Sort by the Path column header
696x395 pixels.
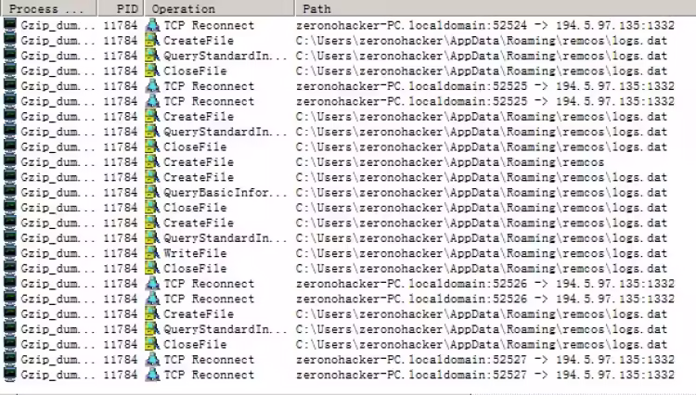tap(495, 8)
